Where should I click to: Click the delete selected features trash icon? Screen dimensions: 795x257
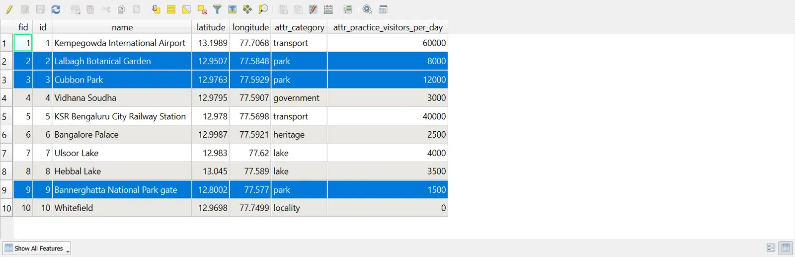tap(90, 9)
